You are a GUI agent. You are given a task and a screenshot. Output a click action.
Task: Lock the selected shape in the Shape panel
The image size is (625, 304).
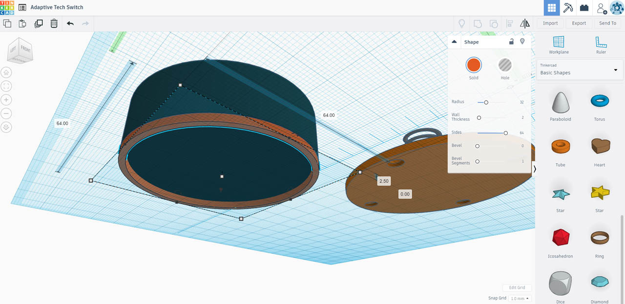pyautogui.click(x=511, y=42)
